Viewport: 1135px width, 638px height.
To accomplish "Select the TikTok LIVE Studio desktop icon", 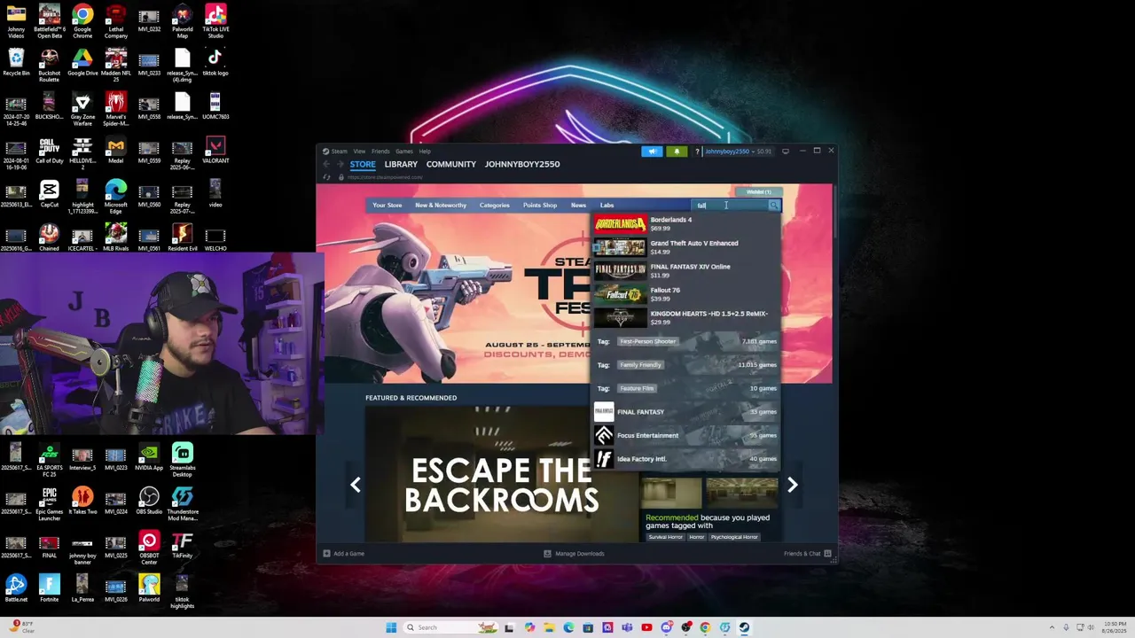I will coord(215,21).
